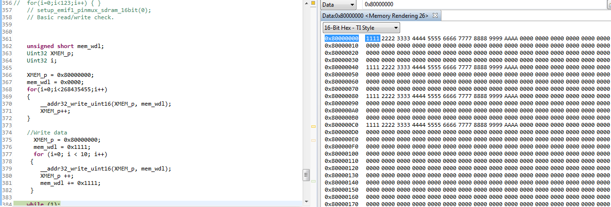The height and width of the screenshot is (207, 611).
Task: Click line number 366 in the editor gutter
Action: tap(6, 75)
